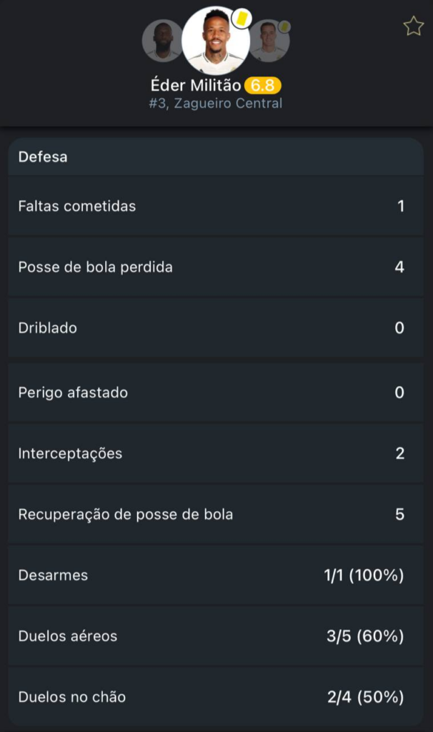The height and width of the screenshot is (732, 433).
Task: Click the Duelos aéreos 3/5 (60%) value
Action: coord(365,636)
